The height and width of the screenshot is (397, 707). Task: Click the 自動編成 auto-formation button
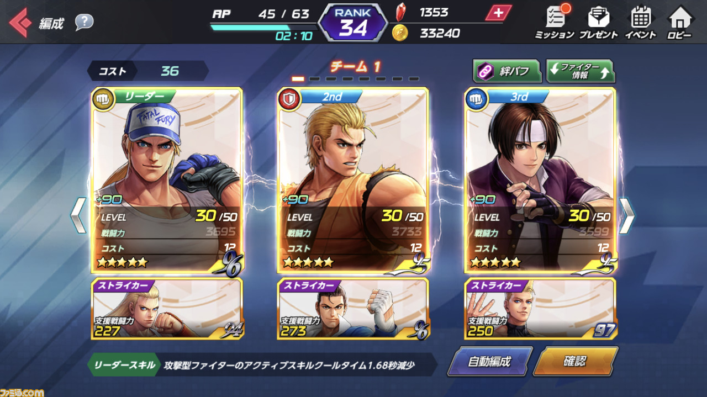489,362
